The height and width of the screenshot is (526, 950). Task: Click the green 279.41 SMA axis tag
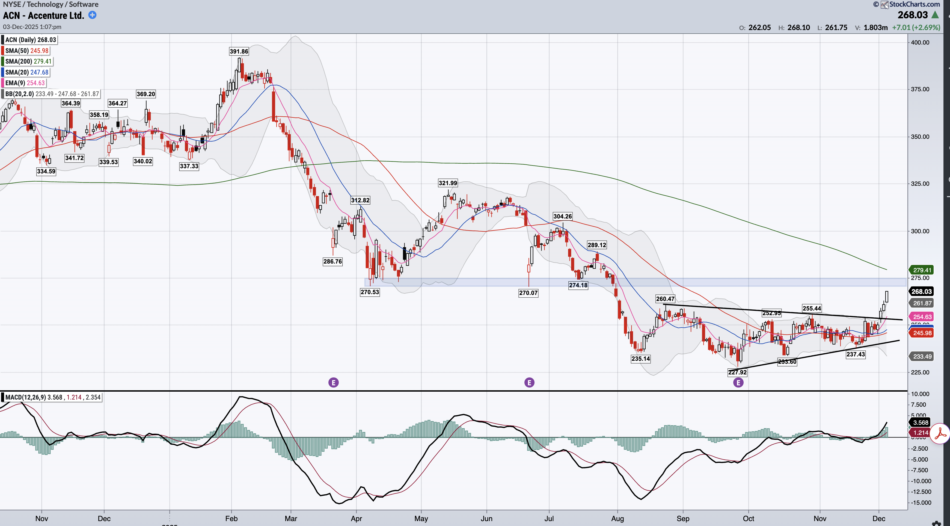[922, 270]
